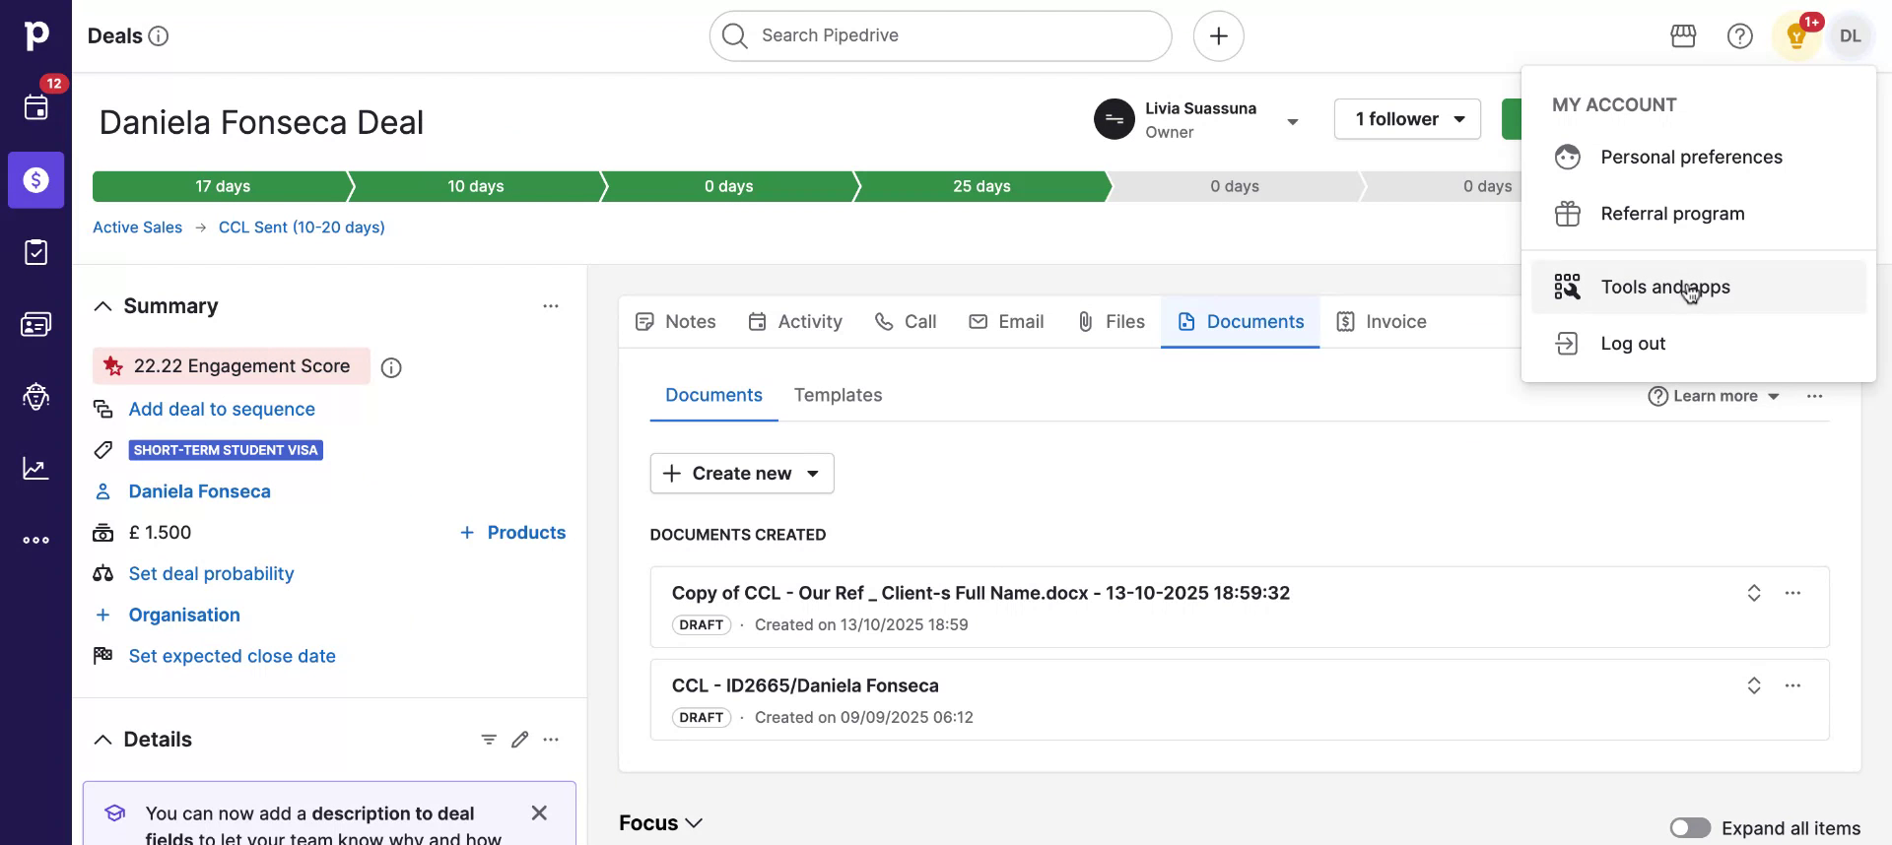This screenshot has height=845, width=1892.
Task: Open three-dot menu next to Learn more
Action: (x=1814, y=396)
